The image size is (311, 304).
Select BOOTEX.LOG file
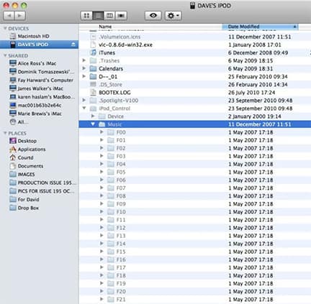tap(114, 93)
